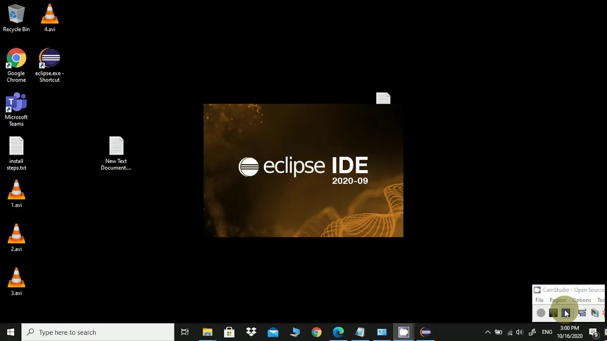Click the Windows Start button
This screenshot has height=341, width=607.
10,332
